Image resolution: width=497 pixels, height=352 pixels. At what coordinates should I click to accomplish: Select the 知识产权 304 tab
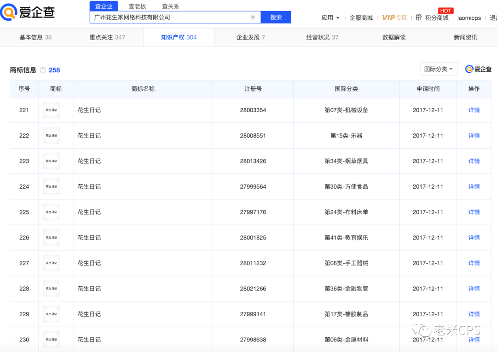(179, 37)
